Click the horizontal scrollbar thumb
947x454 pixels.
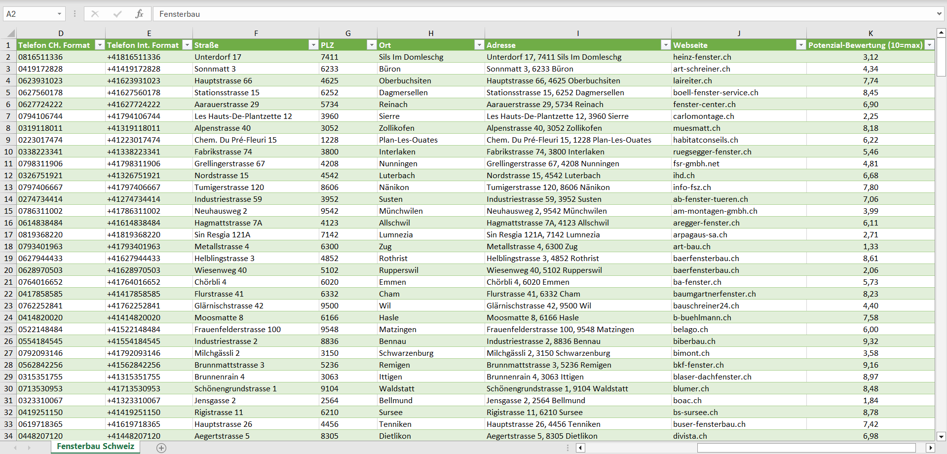coord(806,448)
